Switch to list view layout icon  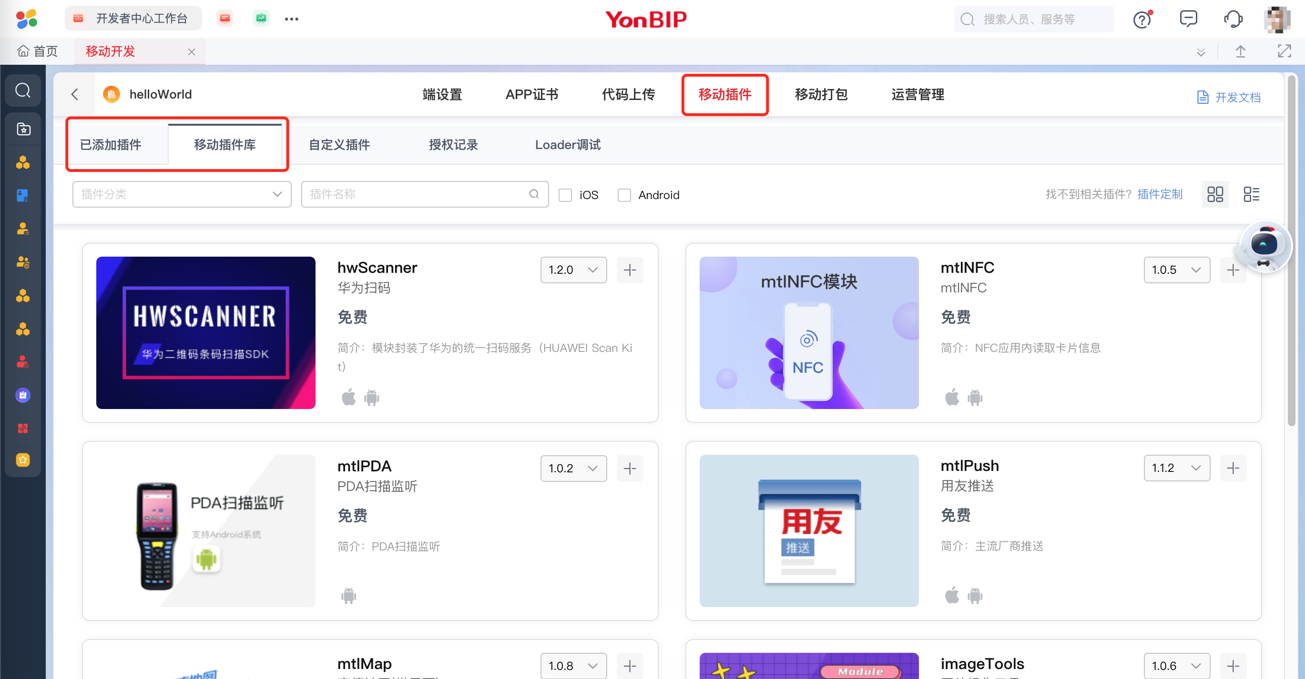1251,194
